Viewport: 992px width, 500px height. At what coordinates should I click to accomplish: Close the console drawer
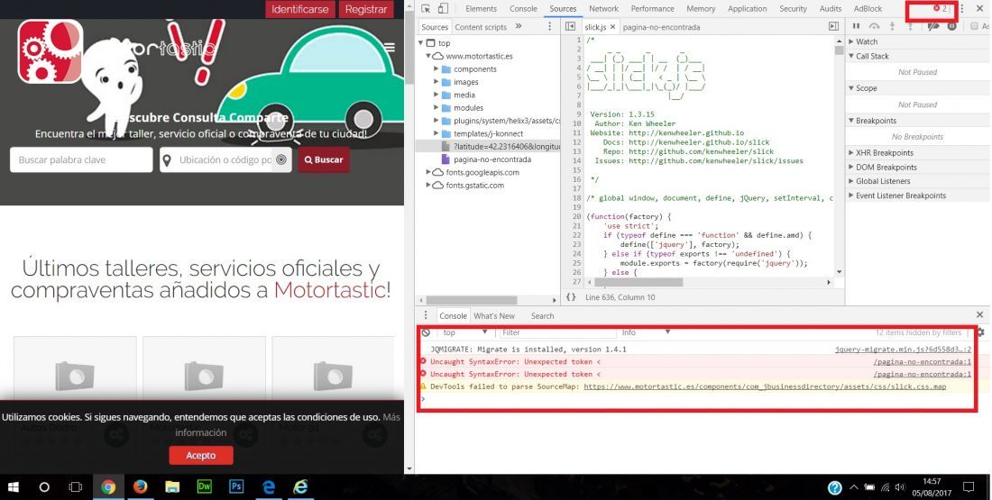pos(979,314)
